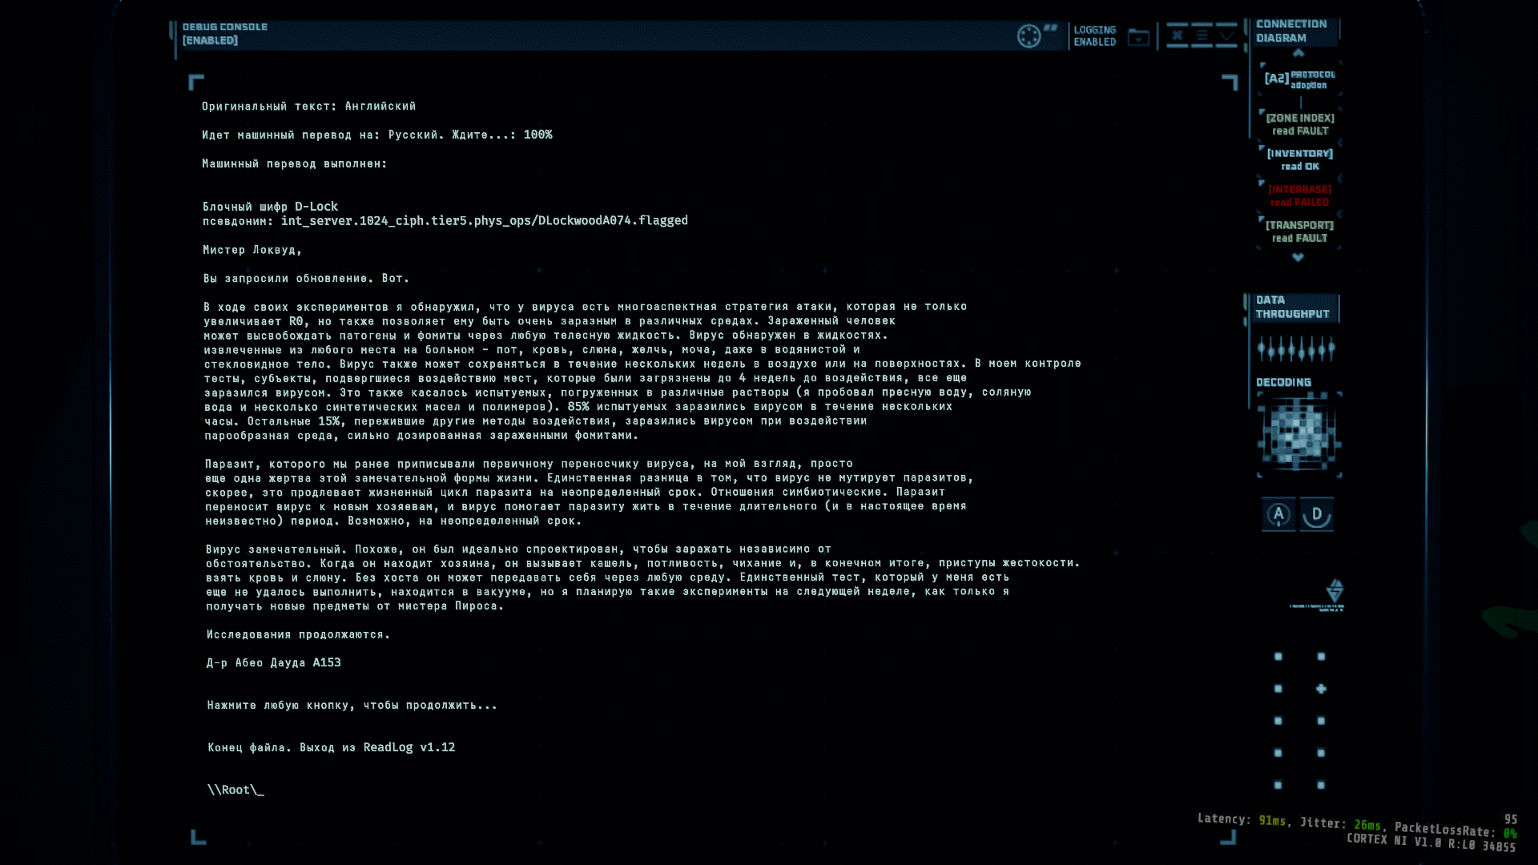Click the X icon in the header toolbar
Screen dimensions: 1538x865
click(1177, 36)
